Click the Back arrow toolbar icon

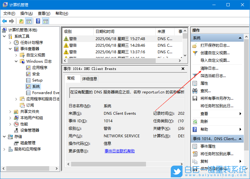[4, 21]
